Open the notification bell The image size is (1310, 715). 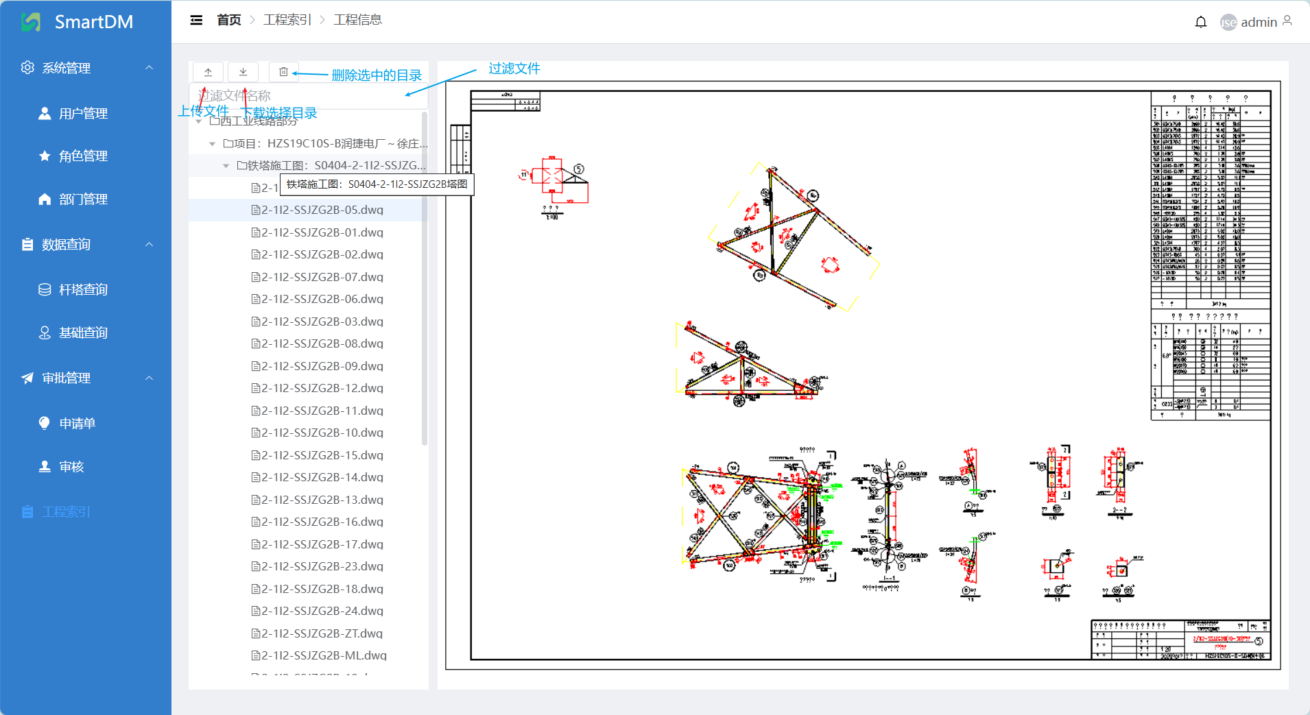(x=1200, y=22)
